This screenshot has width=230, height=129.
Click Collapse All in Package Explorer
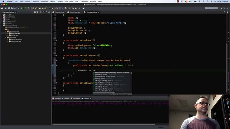click(x=35, y=12)
